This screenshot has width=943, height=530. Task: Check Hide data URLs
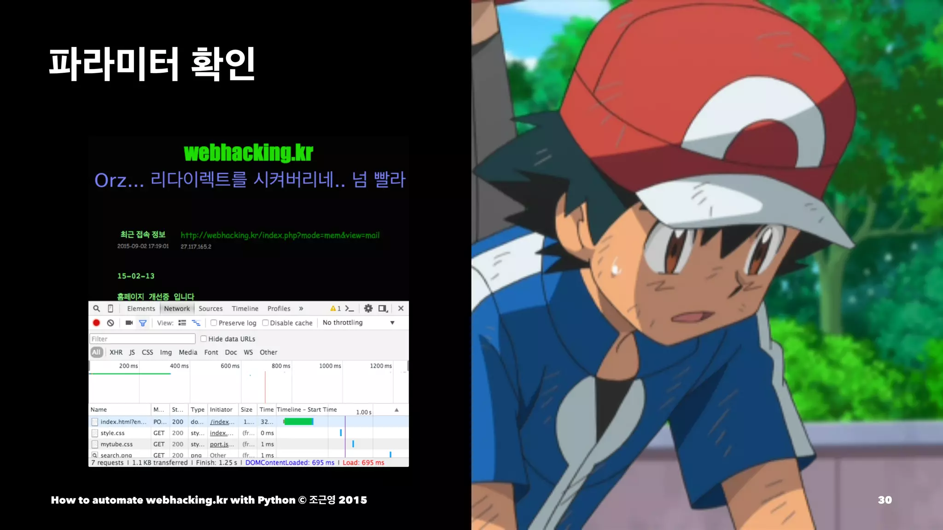tap(204, 339)
